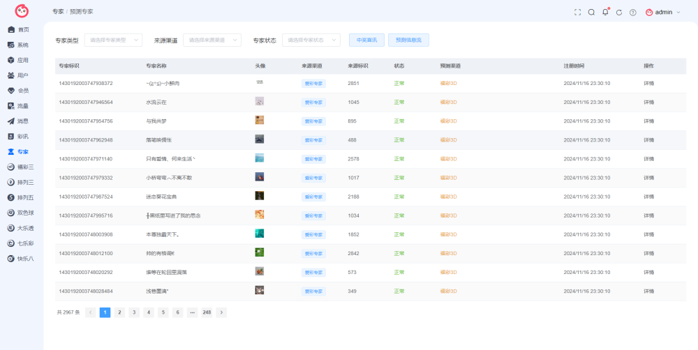This screenshot has height=350, width=698.
Task: Click the refresh icon in header
Action: point(618,13)
